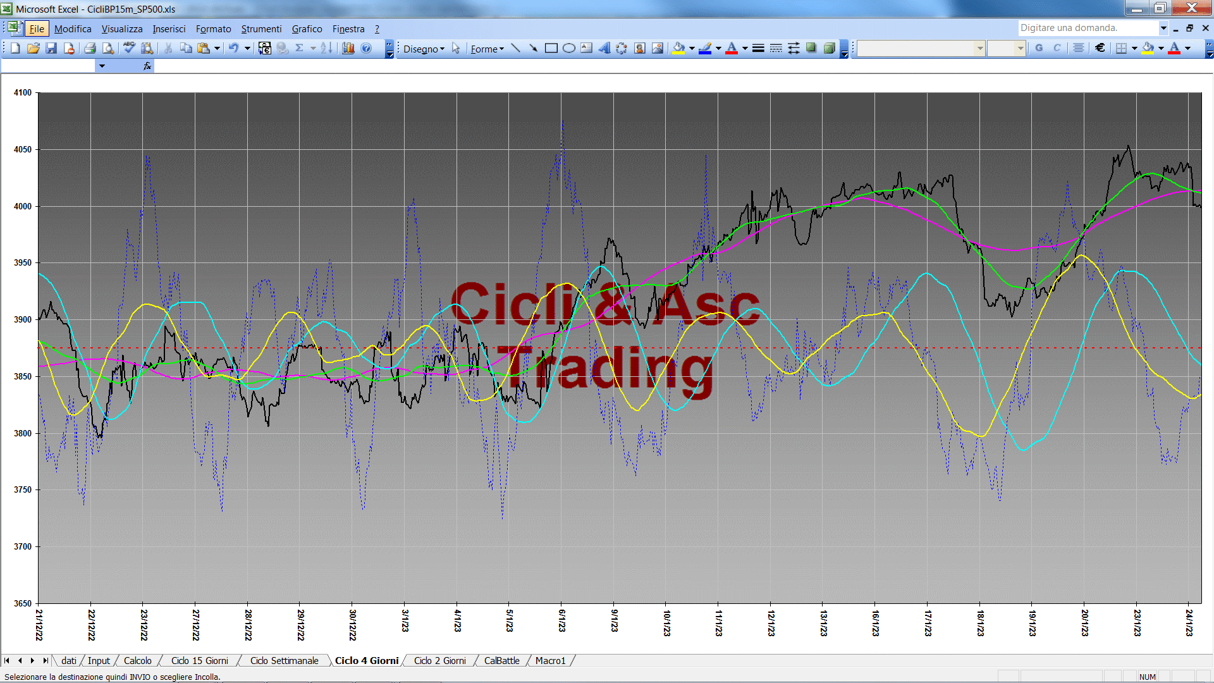
Task: Apply 3-D style icon
Action: [x=829, y=48]
